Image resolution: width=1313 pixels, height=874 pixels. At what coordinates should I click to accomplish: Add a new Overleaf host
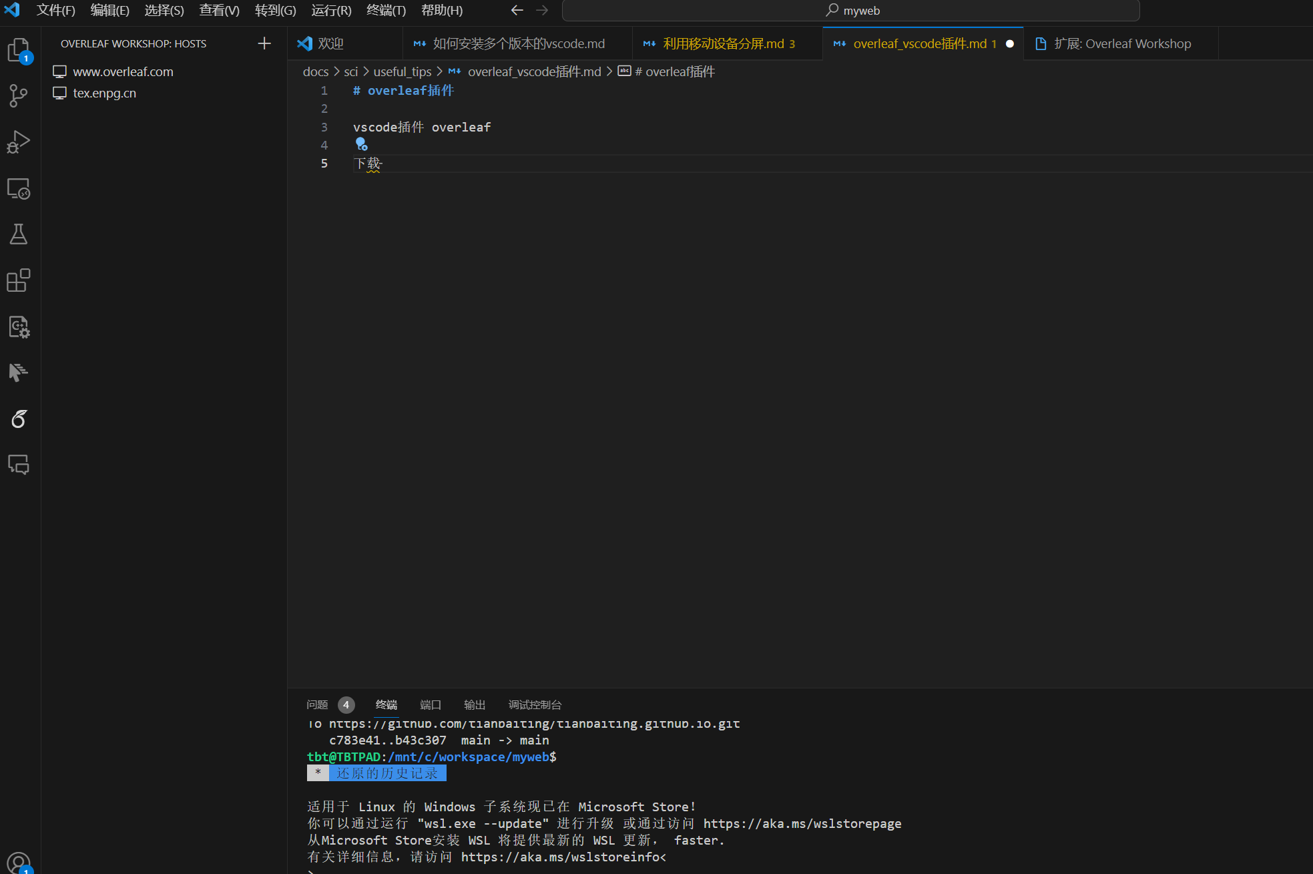coord(264,43)
